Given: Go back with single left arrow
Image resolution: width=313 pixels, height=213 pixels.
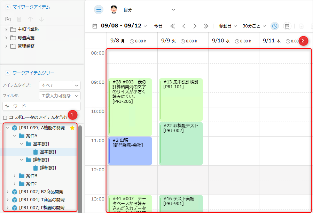Looking at the screenshot, I should [x=184, y=26].
